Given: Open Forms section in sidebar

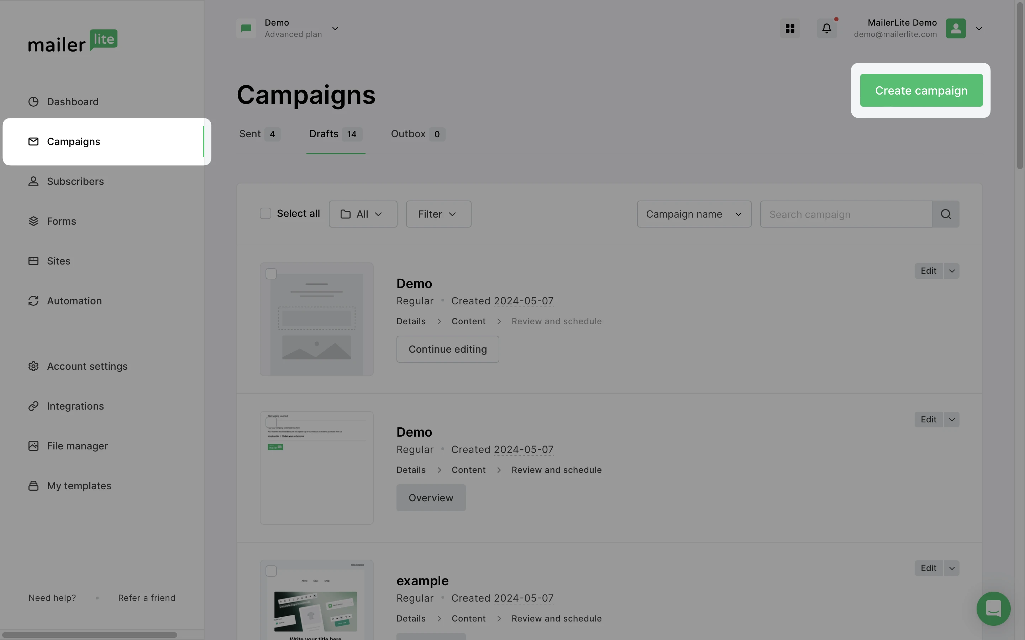Looking at the screenshot, I should tap(62, 222).
